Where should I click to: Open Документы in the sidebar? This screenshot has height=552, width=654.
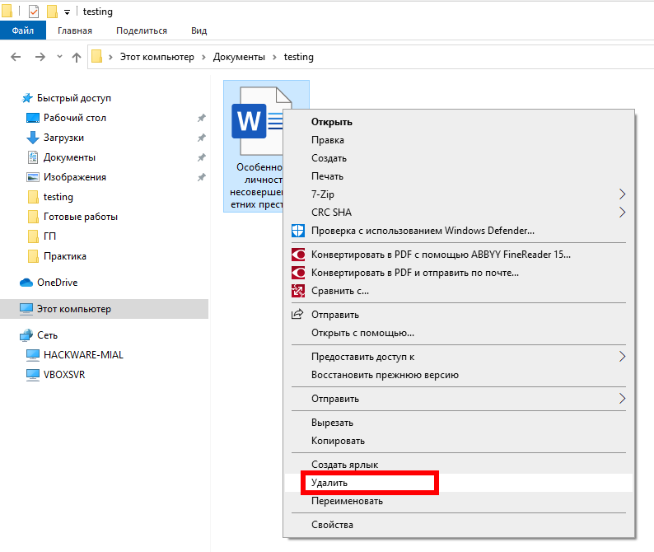(x=69, y=157)
